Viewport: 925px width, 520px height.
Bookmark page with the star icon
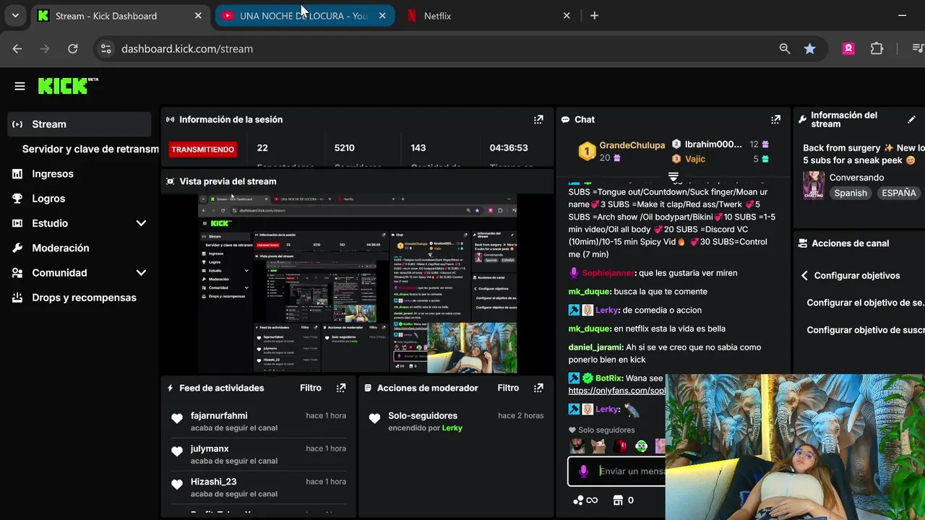(810, 49)
